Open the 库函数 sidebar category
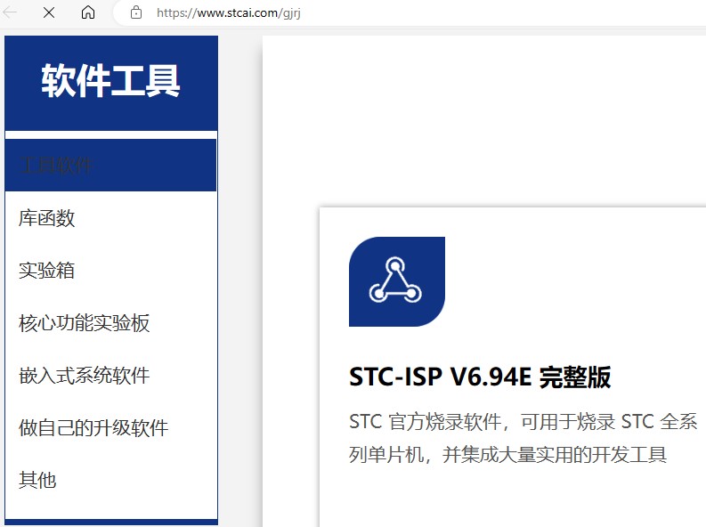Image resolution: width=706 pixels, height=527 pixels. coord(46,218)
